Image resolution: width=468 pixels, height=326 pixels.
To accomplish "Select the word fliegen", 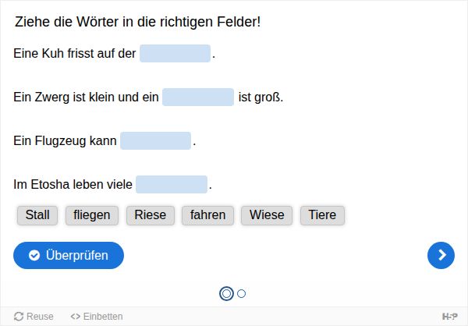I will point(92,215).
